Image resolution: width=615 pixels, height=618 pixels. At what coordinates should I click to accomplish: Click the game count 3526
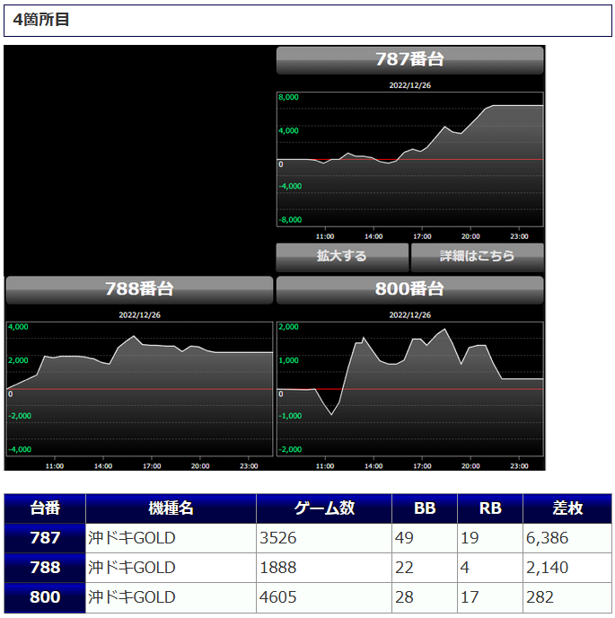tap(277, 538)
